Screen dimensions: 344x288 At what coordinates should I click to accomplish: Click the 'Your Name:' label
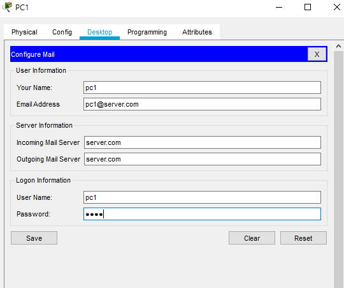coord(34,87)
